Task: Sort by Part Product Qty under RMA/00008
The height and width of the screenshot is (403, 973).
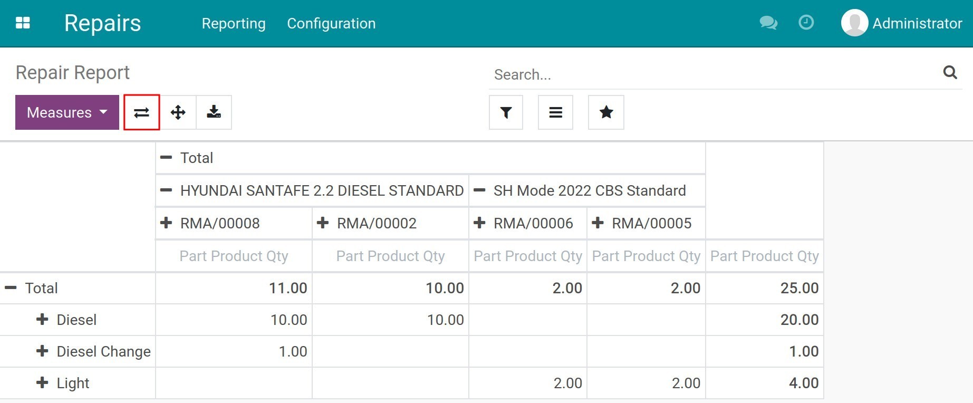Action: pyautogui.click(x=234, y=256)
